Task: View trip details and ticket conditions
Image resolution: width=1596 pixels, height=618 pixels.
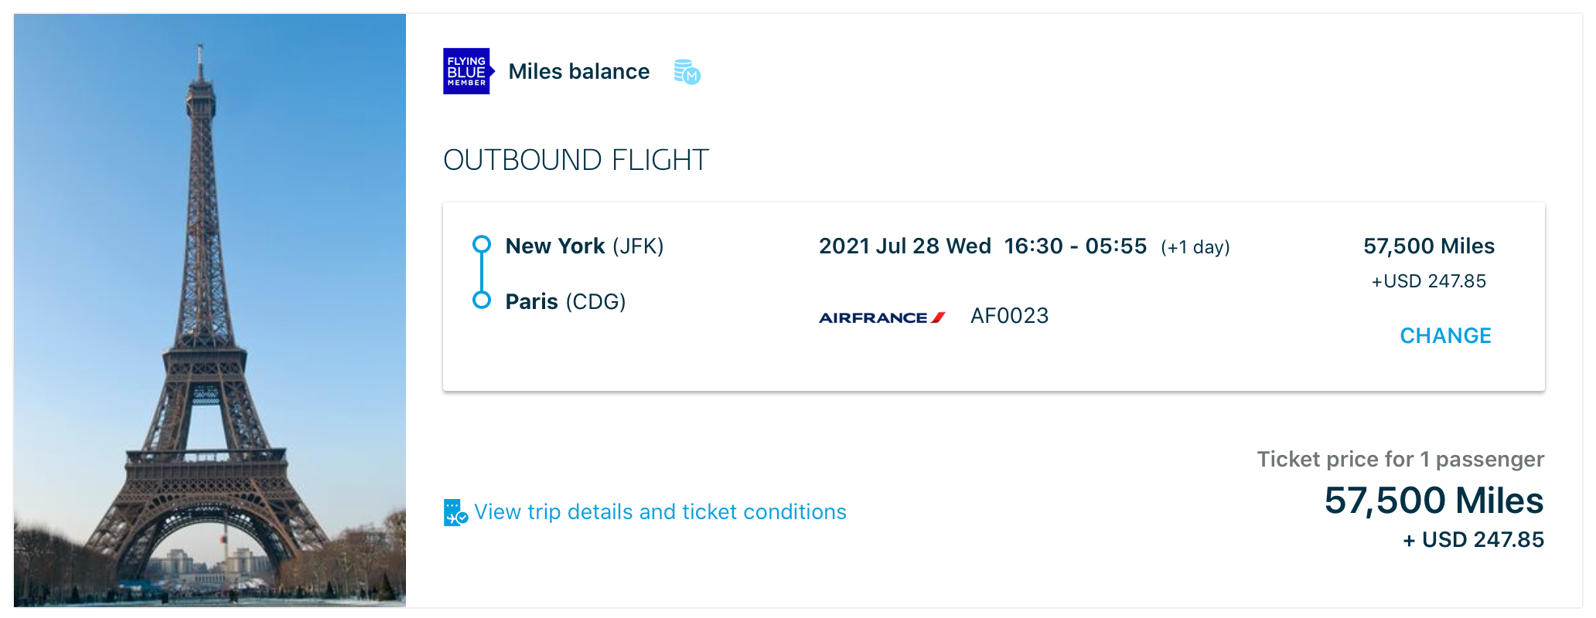Action: [x=661, y=511]
